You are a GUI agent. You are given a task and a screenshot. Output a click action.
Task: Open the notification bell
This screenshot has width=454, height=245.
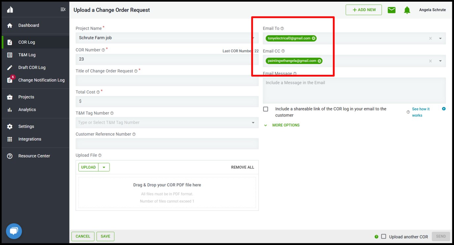tap(407, 10)
